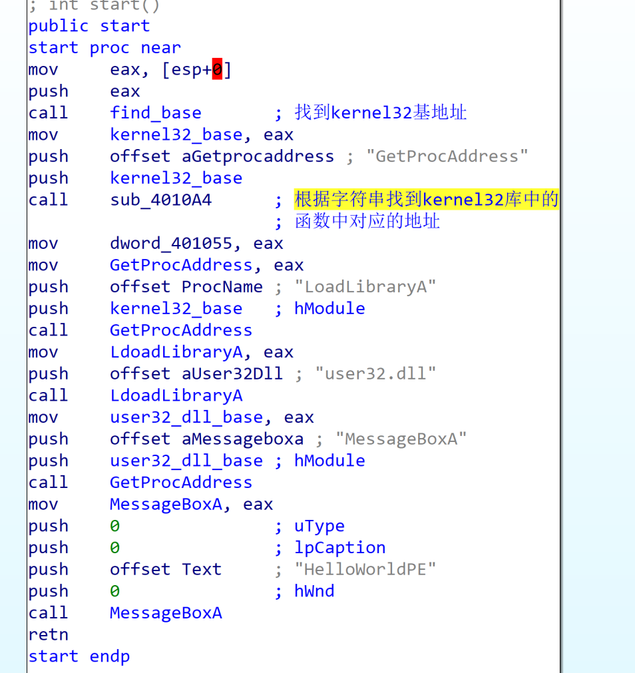
Task: Select the "LoadLibraryA" string comment
Action: 365,287
